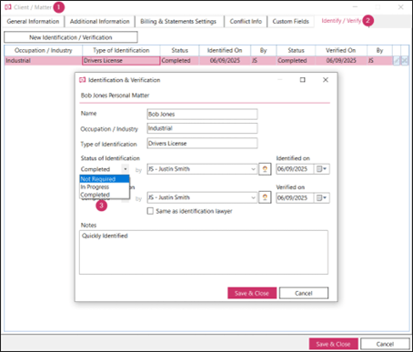Minimize the Identification & Verification dialog
Screen dimensions: 413x352
coord(280,80)
